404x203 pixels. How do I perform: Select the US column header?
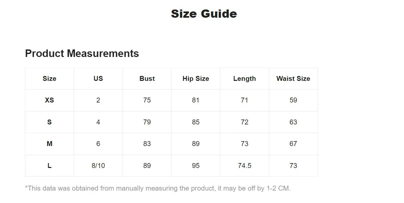coord(98,79)
